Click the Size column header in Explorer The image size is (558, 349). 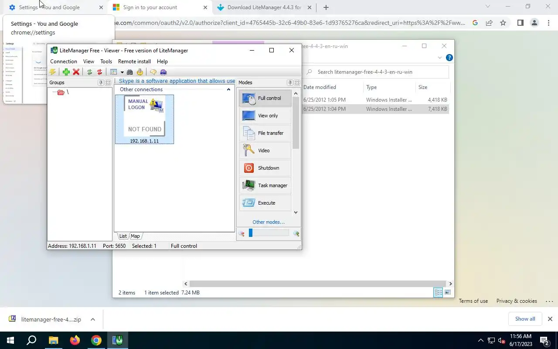click(432, 87)
